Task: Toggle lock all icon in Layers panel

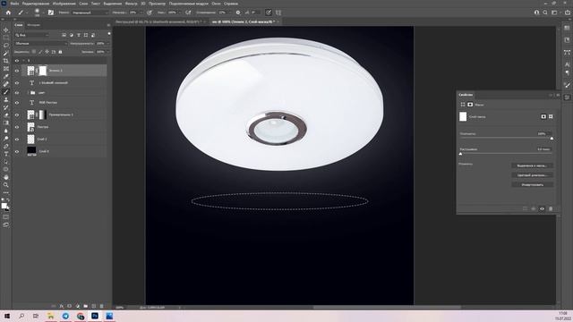Action: (x=60, y=52)
